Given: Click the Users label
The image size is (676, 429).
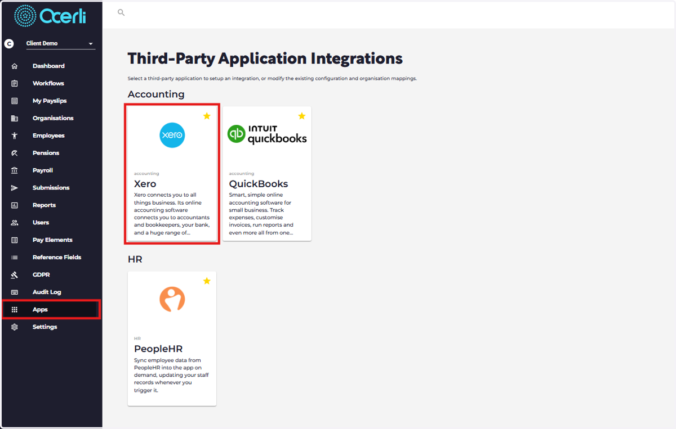Looking at the screenshot, I should tap(41, 223).
